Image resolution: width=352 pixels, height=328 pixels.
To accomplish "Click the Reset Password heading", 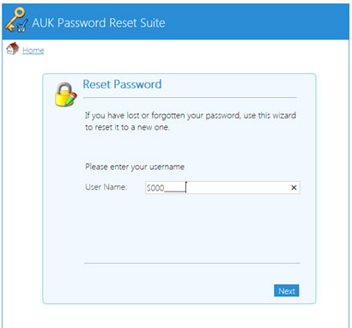I will tap(122, 84).
